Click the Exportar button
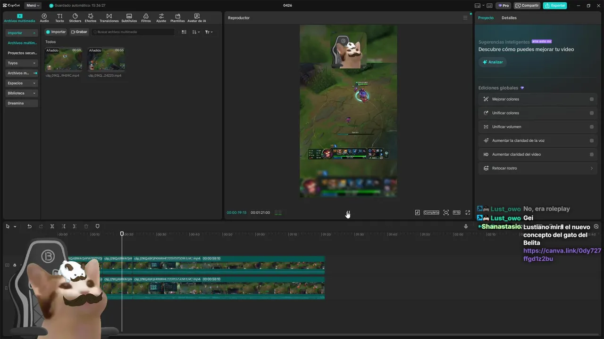Screen dimensions: 604x339 click(x=554, y=6)
